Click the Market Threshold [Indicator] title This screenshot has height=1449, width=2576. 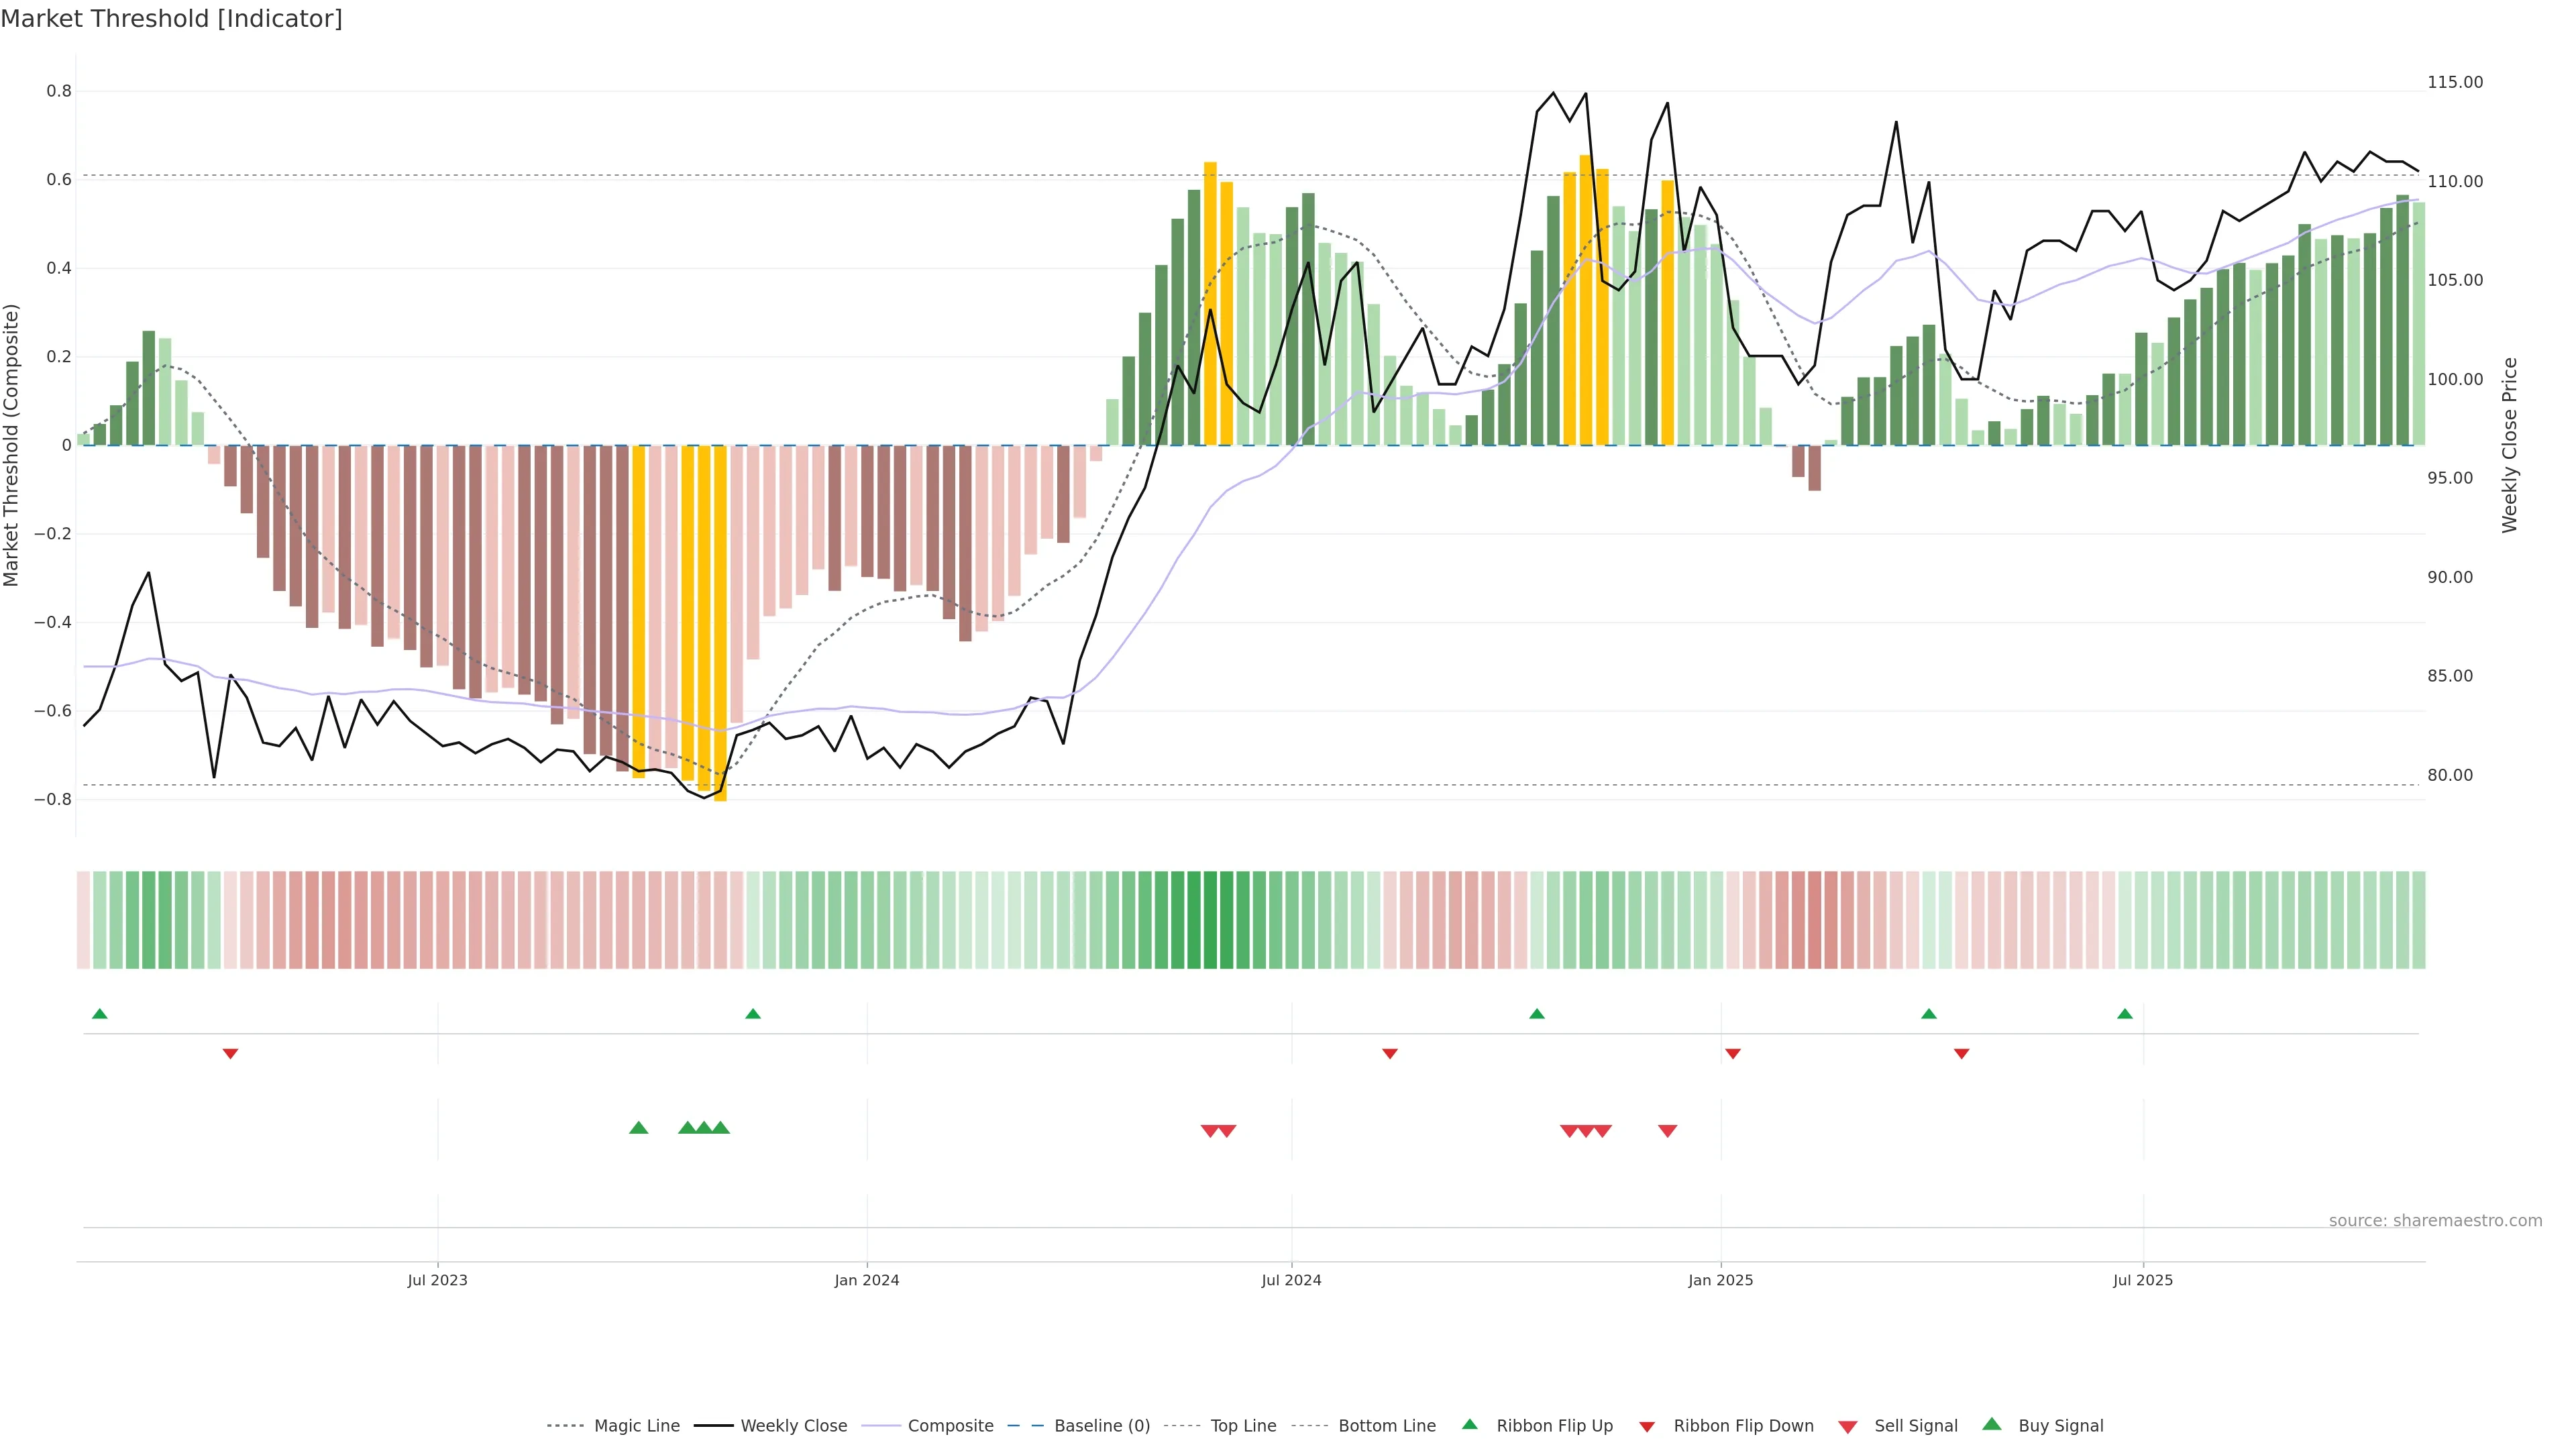pos(171,18)
